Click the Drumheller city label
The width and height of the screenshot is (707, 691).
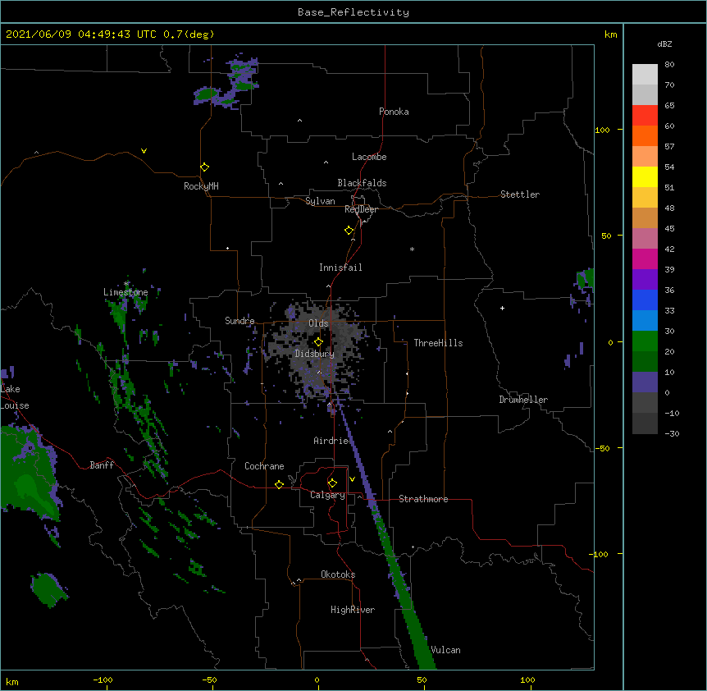[523, 400]
